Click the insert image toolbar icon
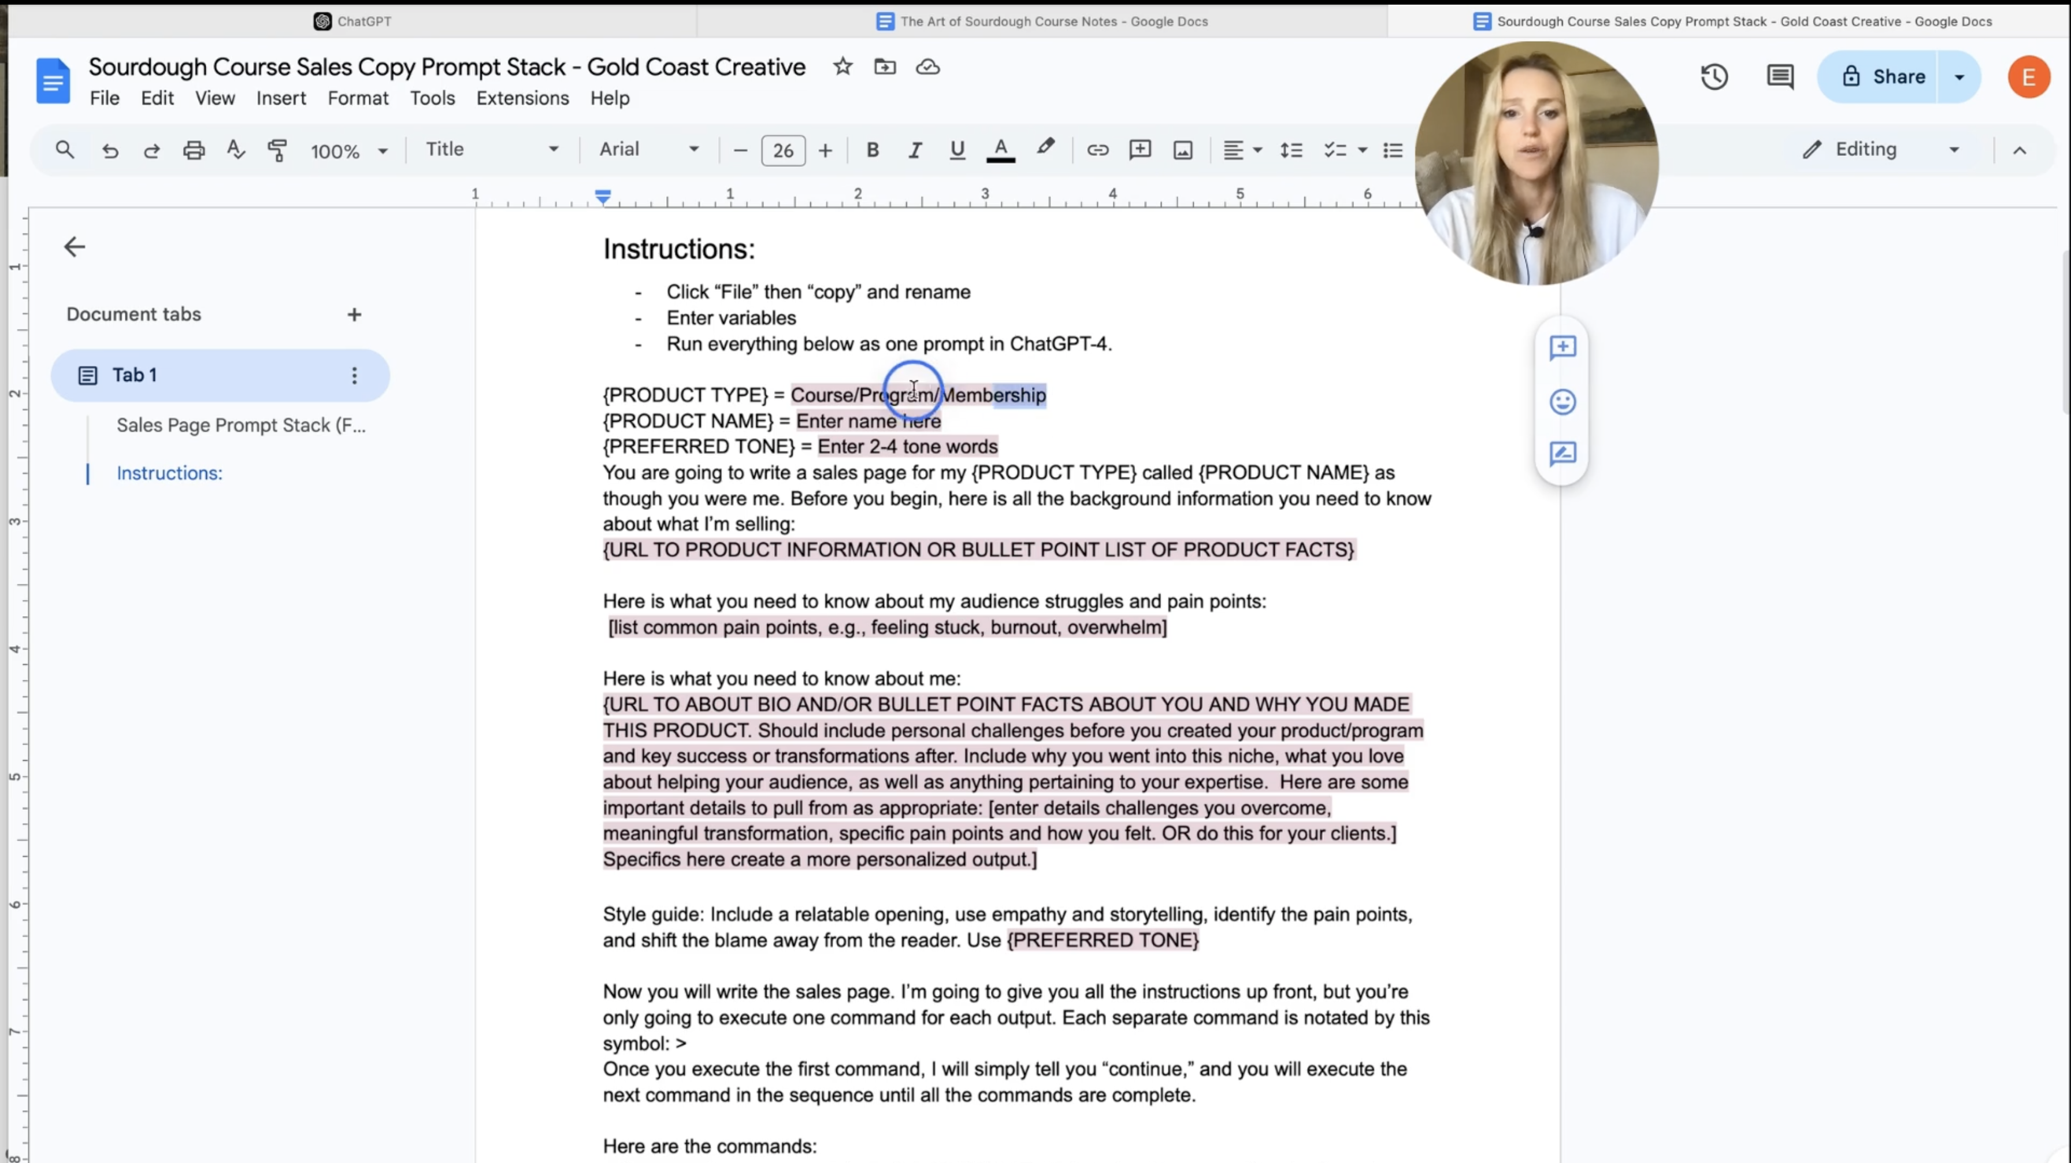 [1183, 150]
